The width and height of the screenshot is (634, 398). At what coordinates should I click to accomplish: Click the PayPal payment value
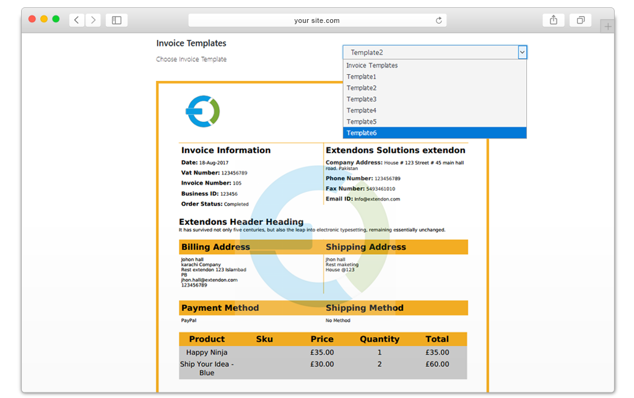click(188, 321)
